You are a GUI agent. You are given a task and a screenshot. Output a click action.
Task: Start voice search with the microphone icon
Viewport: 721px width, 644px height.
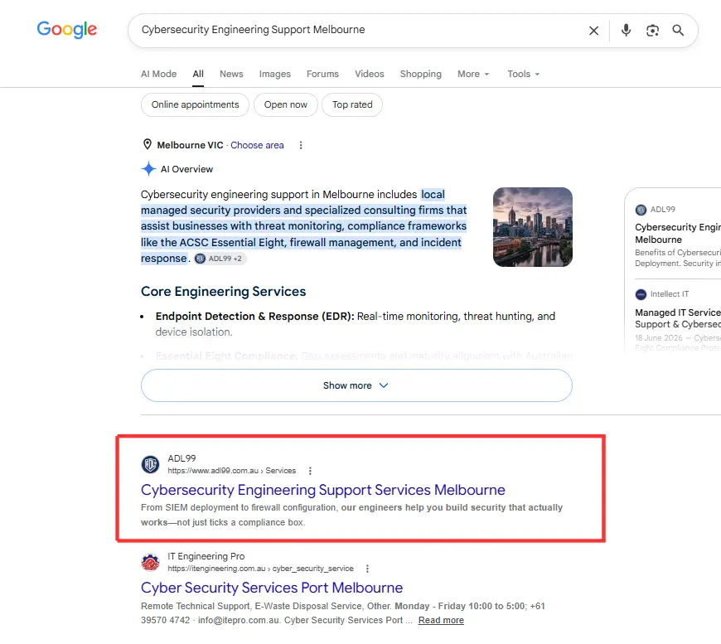(626, 31)
